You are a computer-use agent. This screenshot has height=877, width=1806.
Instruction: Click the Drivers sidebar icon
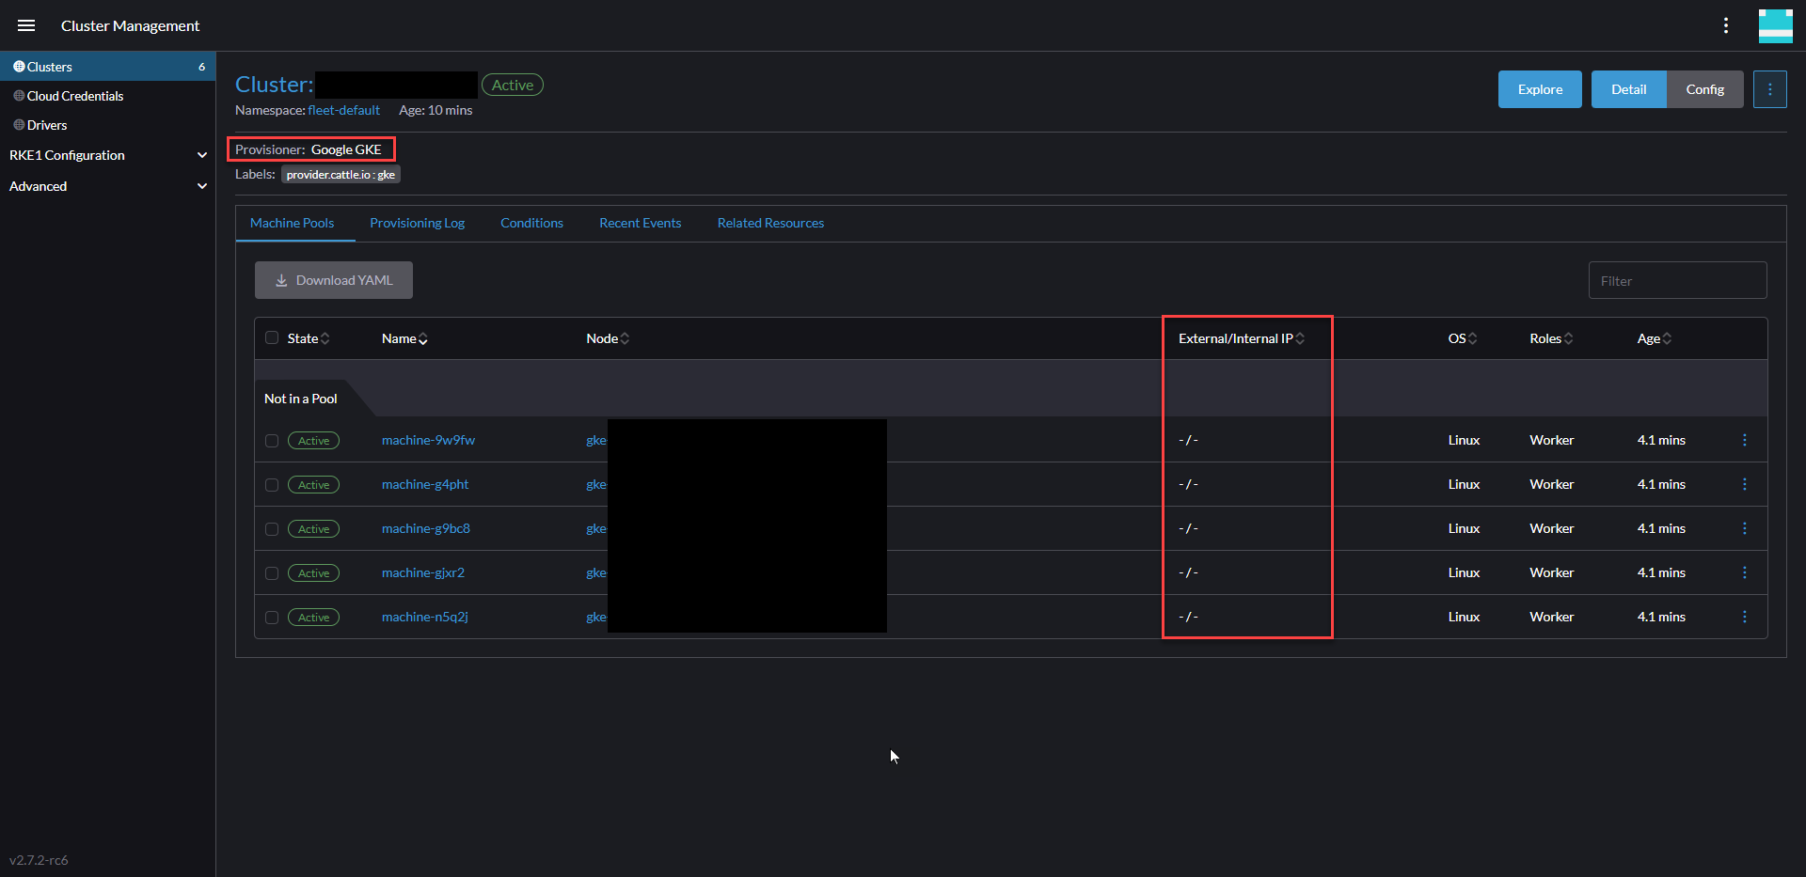tap(17, 124)
